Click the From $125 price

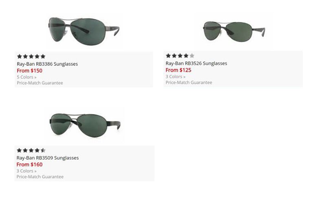pos(178,70)
